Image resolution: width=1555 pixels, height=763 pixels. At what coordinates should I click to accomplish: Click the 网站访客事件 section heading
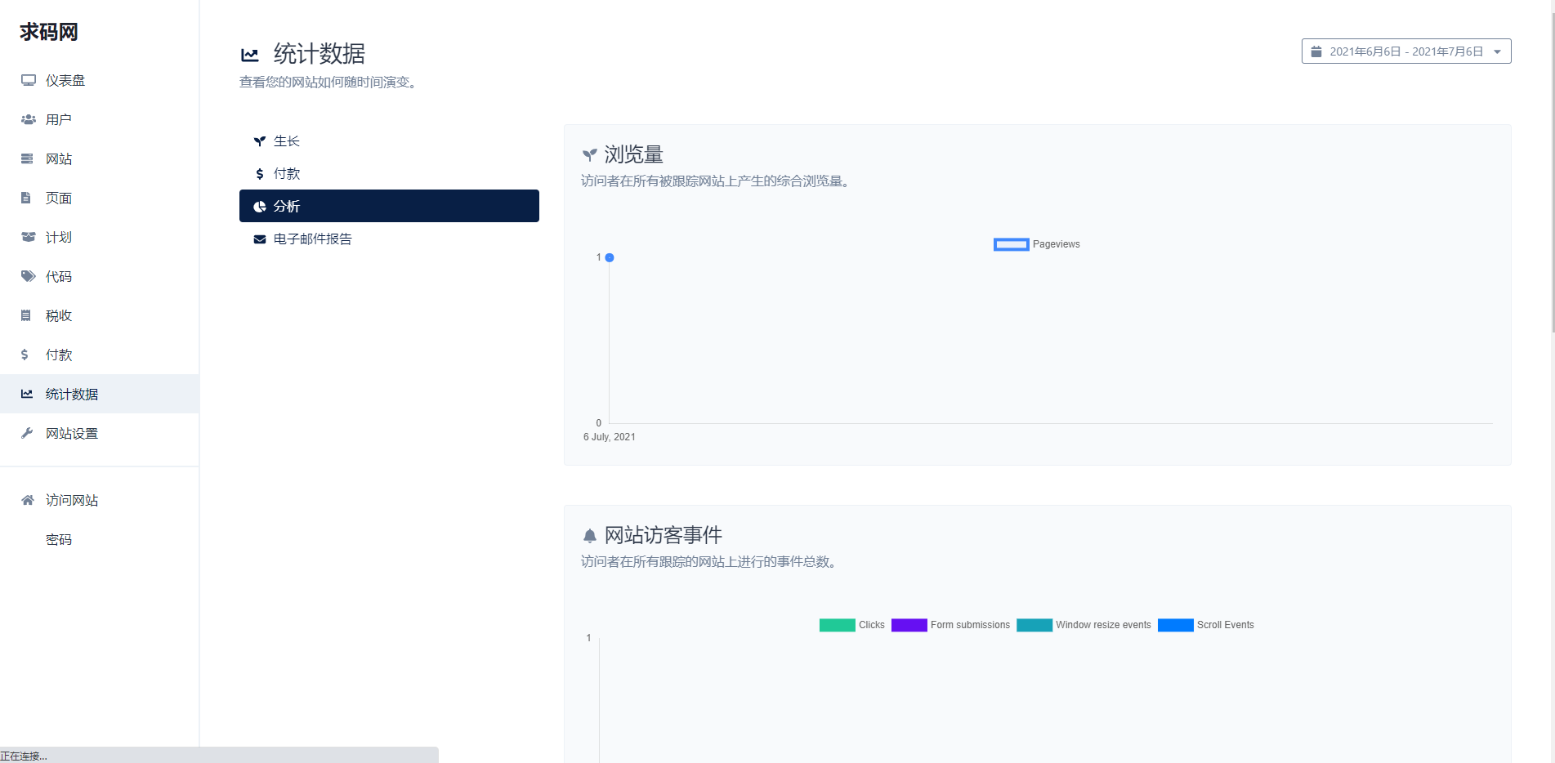(x=663, y=535)
